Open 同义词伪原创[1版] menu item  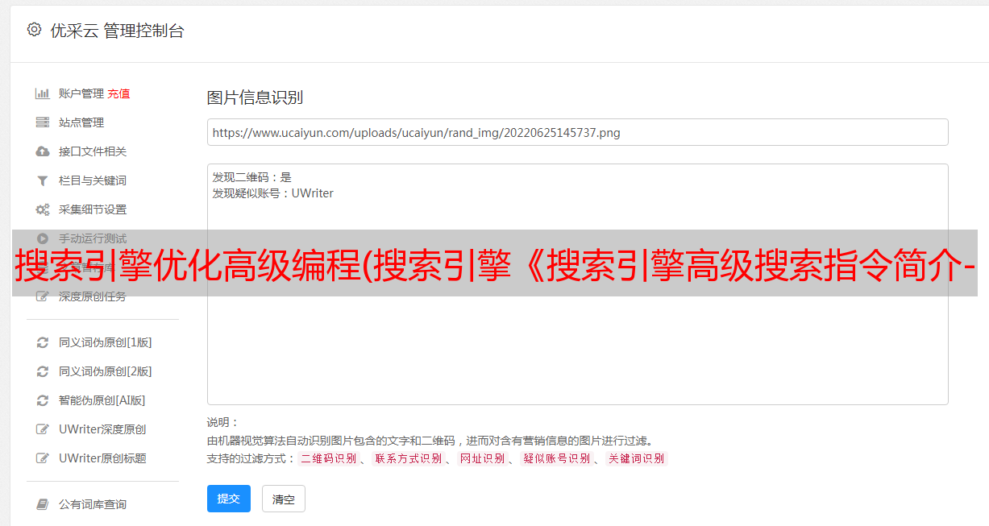106,342
